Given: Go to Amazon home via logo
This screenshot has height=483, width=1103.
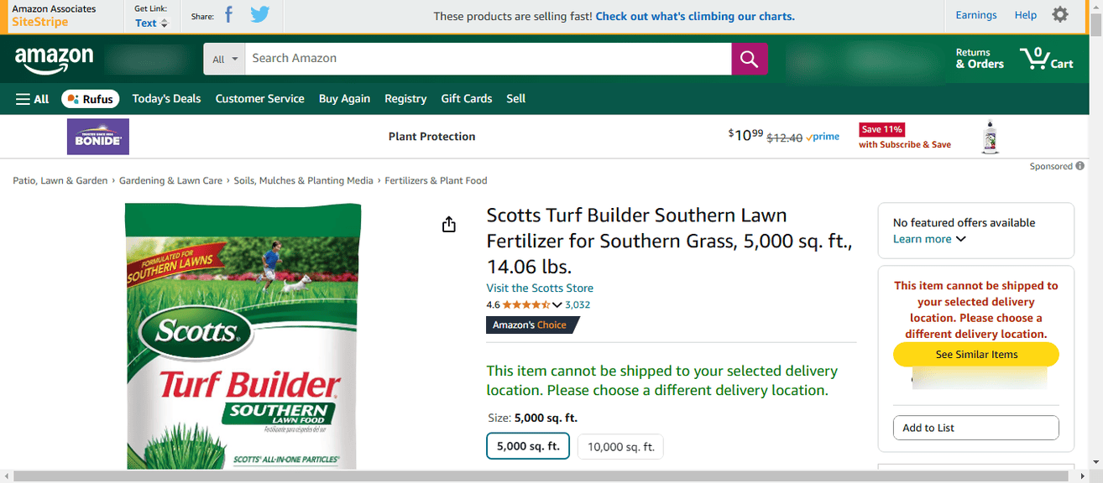Looking at the screenshot, I should click(x=54, y=59).
